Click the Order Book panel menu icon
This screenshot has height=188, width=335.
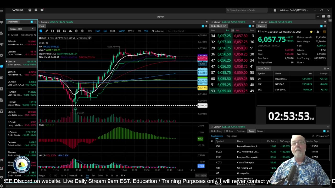[253, 26]
